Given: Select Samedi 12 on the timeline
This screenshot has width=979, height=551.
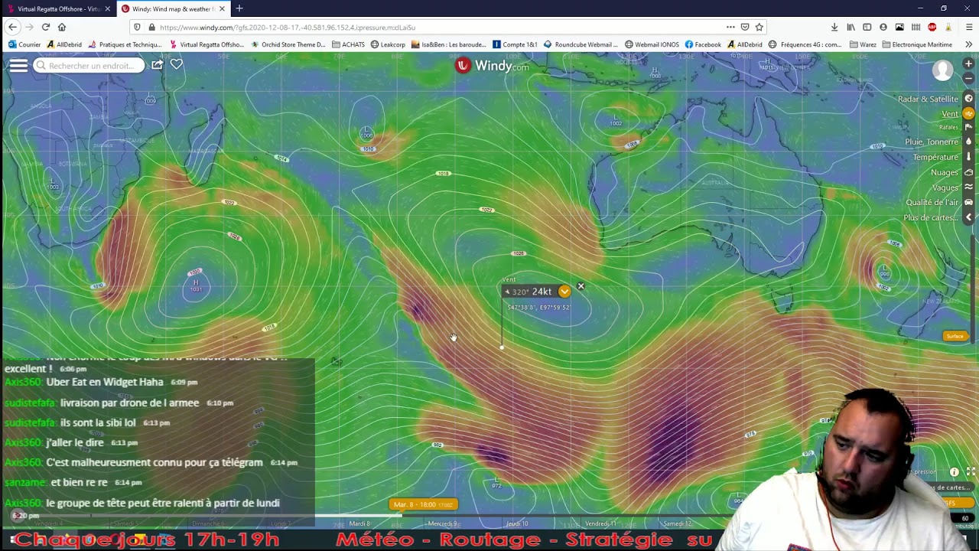Looking at the screenshot, I should click(x=677, y=523).
